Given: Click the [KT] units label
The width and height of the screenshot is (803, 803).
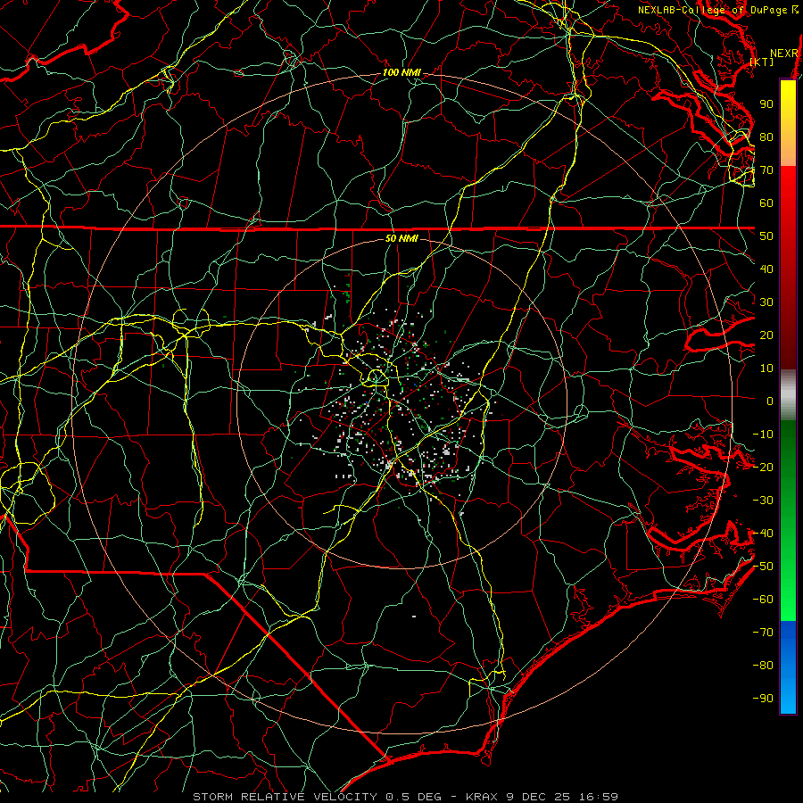Looking at the screenshot, I should click(762, 62).
